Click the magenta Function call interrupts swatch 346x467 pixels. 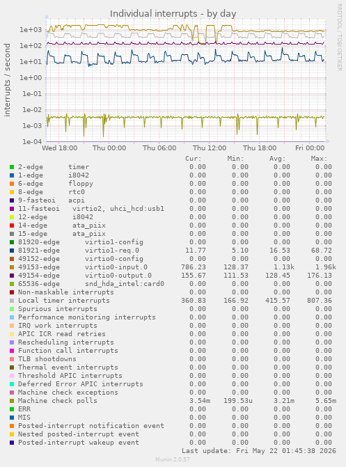click(12, 351)
